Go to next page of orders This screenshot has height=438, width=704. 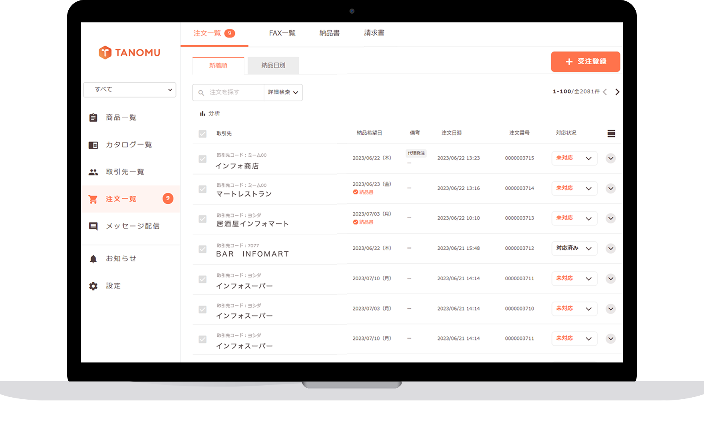pos(617,92)
